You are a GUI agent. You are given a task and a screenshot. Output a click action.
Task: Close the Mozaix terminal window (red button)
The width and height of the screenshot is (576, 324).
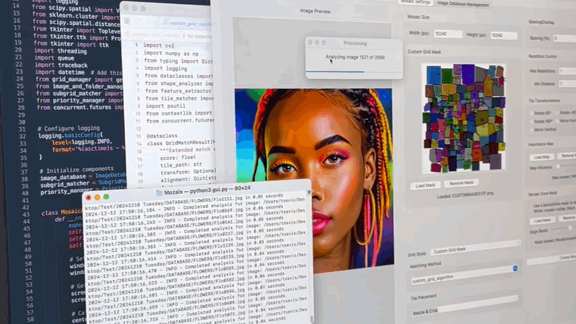[88, 197]
